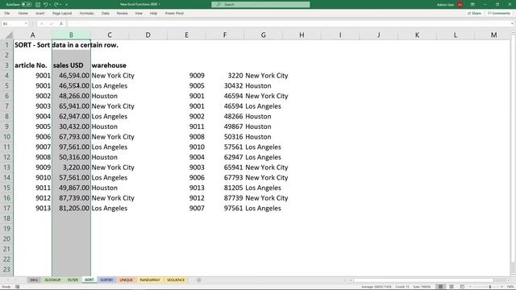This screenshot has height=290, width=516.
Task: Toggle the AutoSave switch
Action: point(27,5)
